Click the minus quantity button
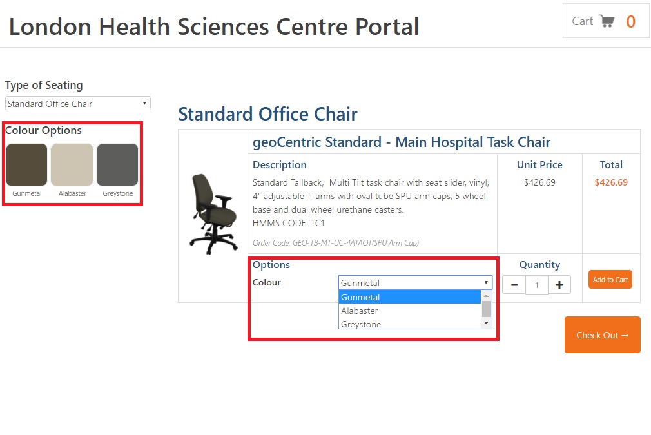Image resolution: width=651 pixels, height=435 pixels. pos(514,285)
